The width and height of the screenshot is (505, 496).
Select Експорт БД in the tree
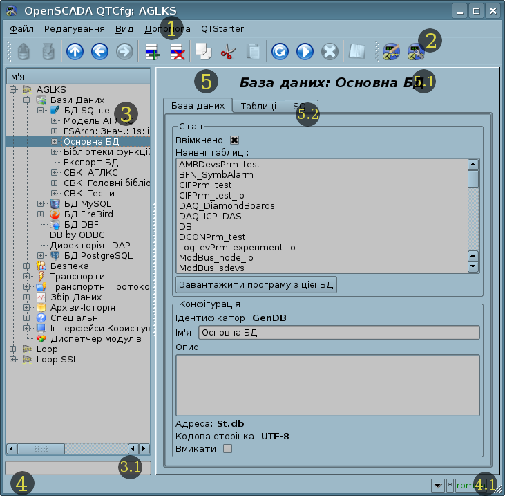click(x=90, y=162)
